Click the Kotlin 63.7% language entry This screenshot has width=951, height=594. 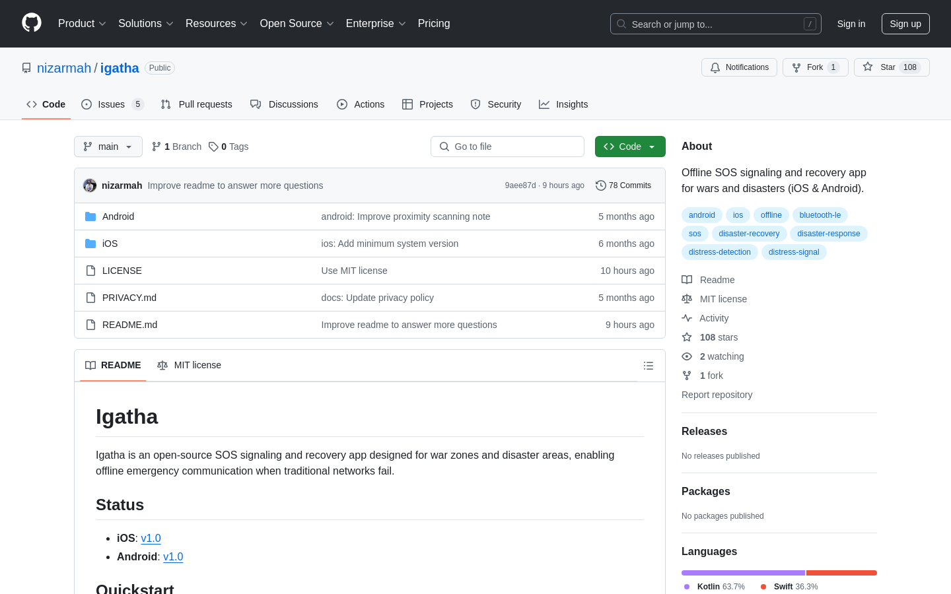pyautogui.click(x=715, y=587)
